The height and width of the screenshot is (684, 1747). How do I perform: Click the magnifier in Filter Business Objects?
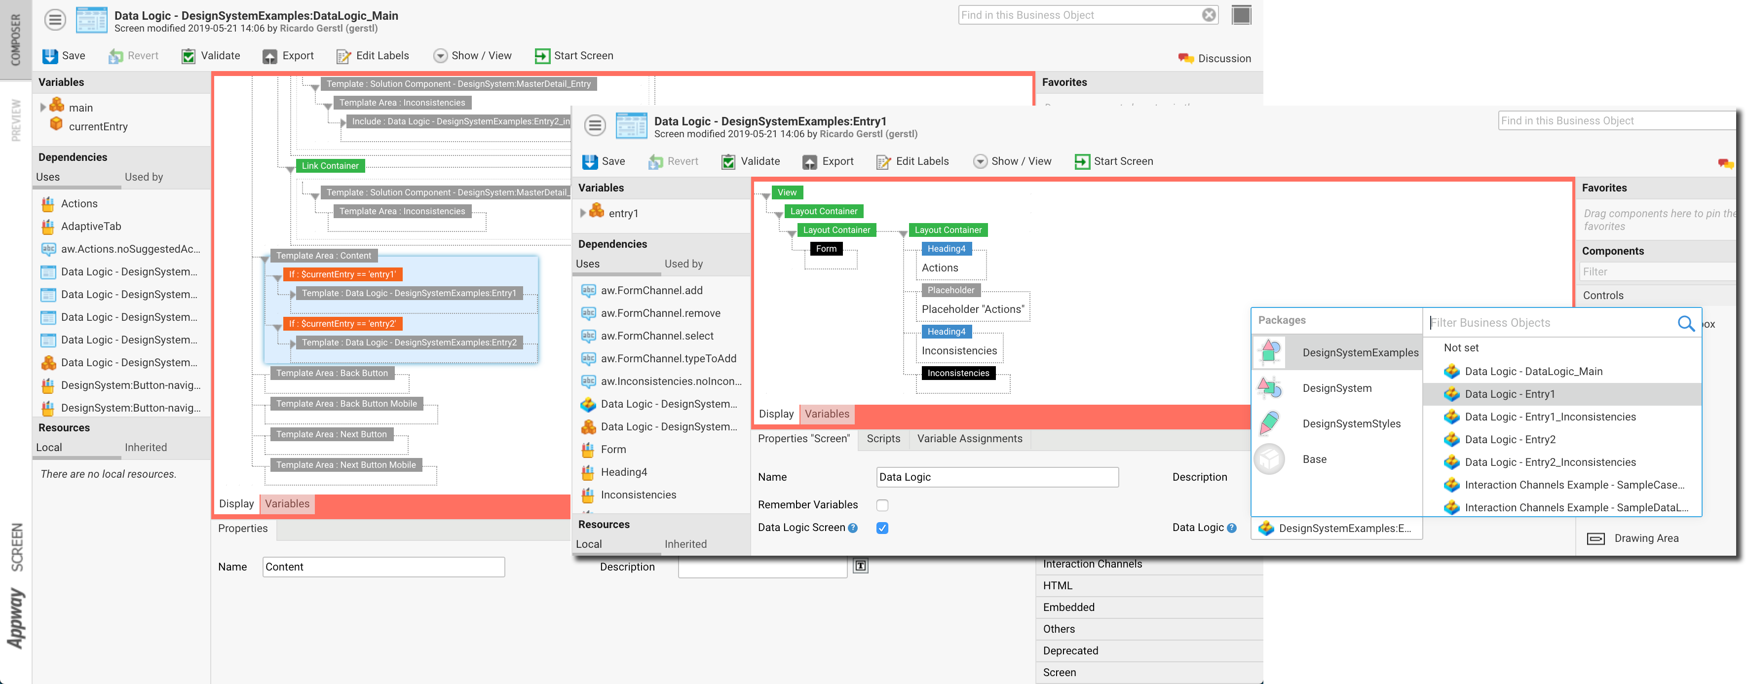click(x=1687, y=323)
